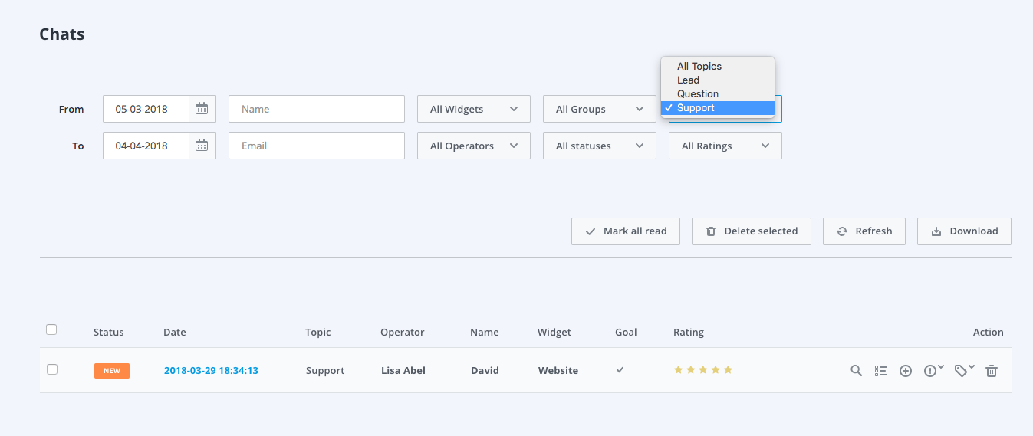Viewport: 1033px width, 436px height.
Task: Toggle the select-all checkbox in table header
Action: pyautogui.click(x=52, y=330)
